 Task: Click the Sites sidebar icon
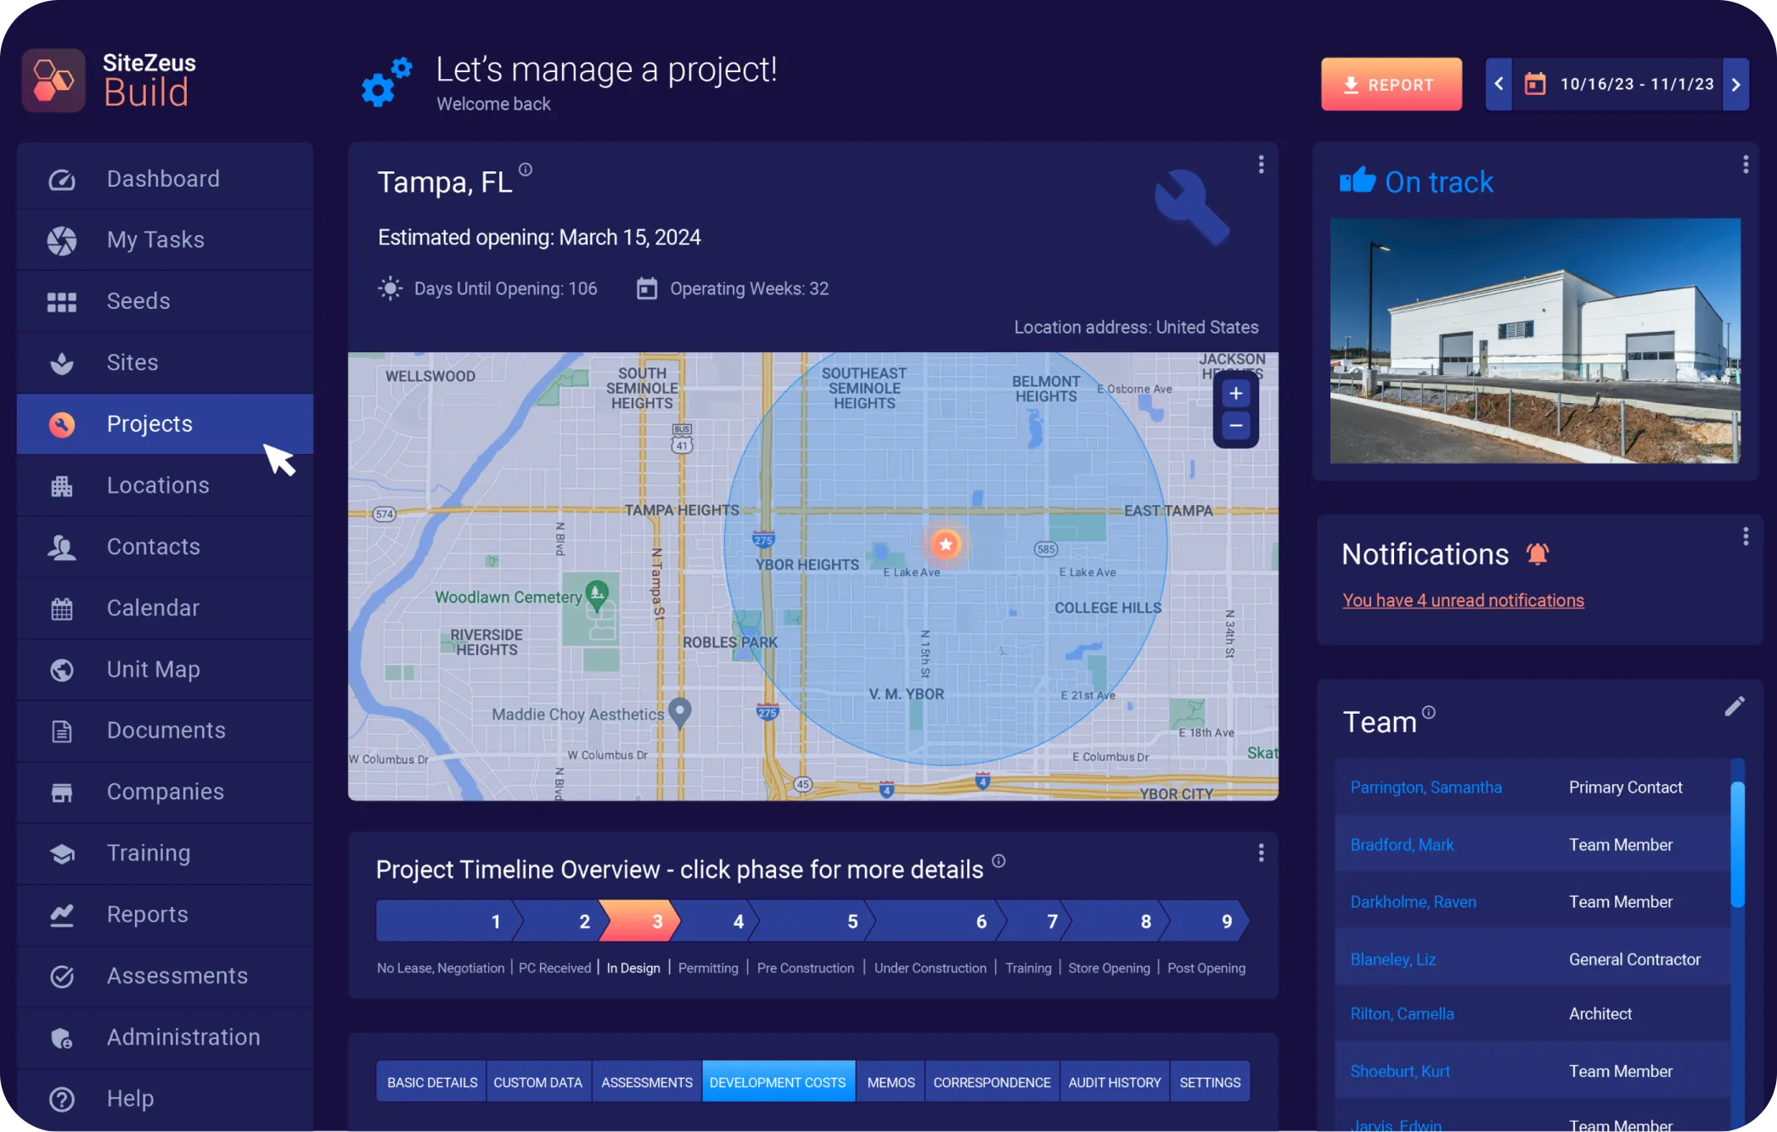point(61,361)
